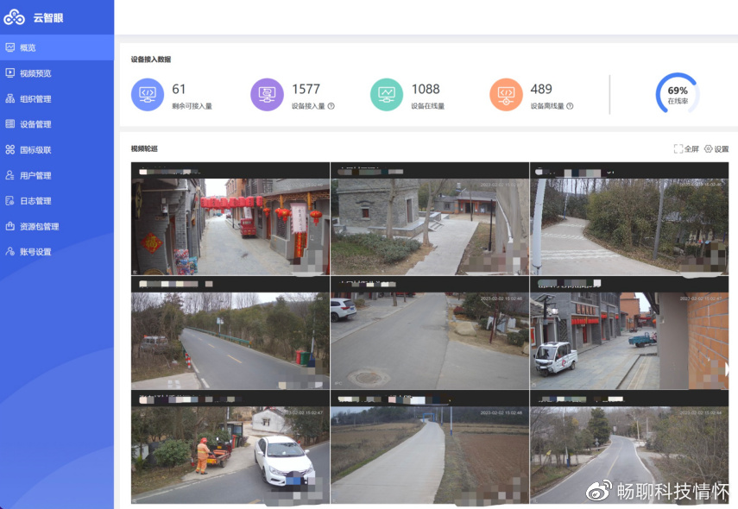Select 设备管理 in the sidebar
The width and height of the screenshot is (738, 509).
[56, 124]
